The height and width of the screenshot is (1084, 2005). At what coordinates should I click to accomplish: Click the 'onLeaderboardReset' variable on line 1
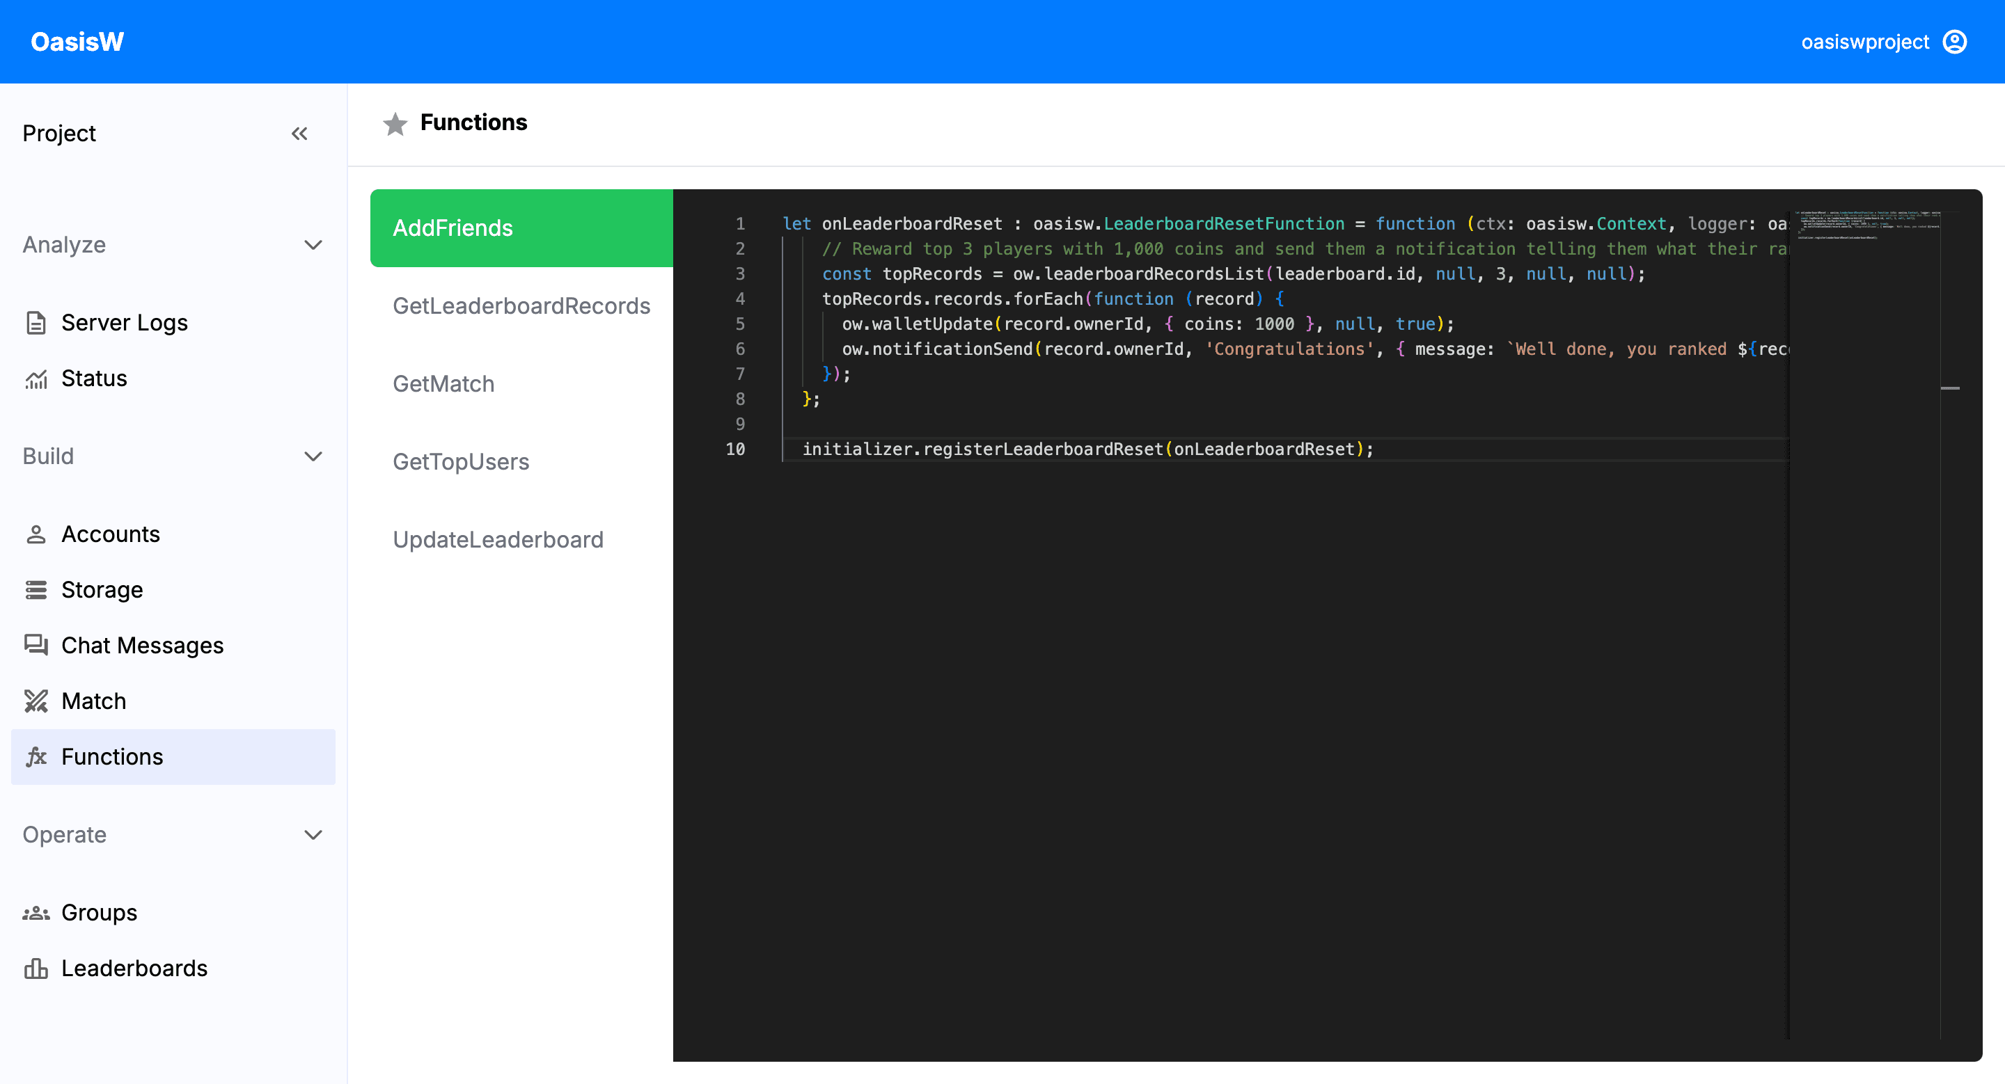pos(911,224)
